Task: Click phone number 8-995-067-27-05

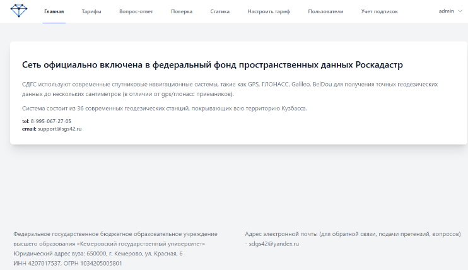Action: 51,121
